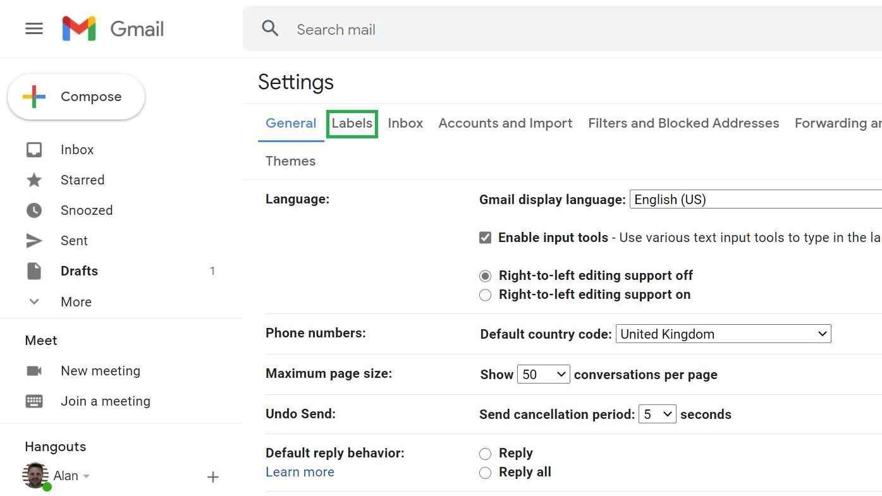Toggle Enable input tools checkbox
Image resolution: width=882 pixels, height=496 pixels.
[485, 238]
